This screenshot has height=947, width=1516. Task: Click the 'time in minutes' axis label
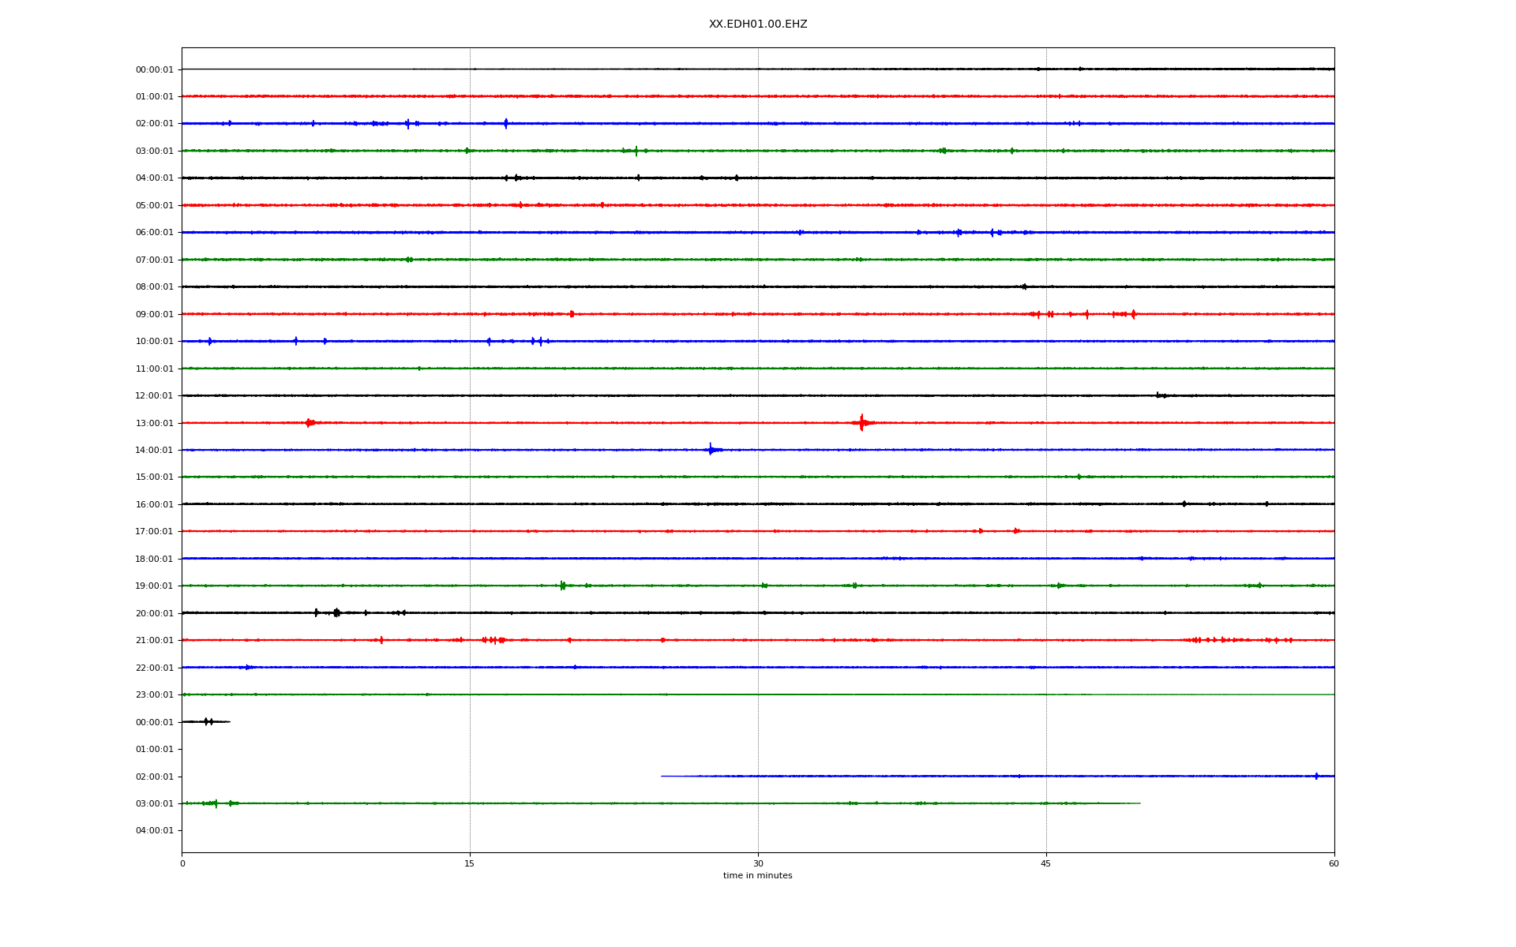click(757, 875)
